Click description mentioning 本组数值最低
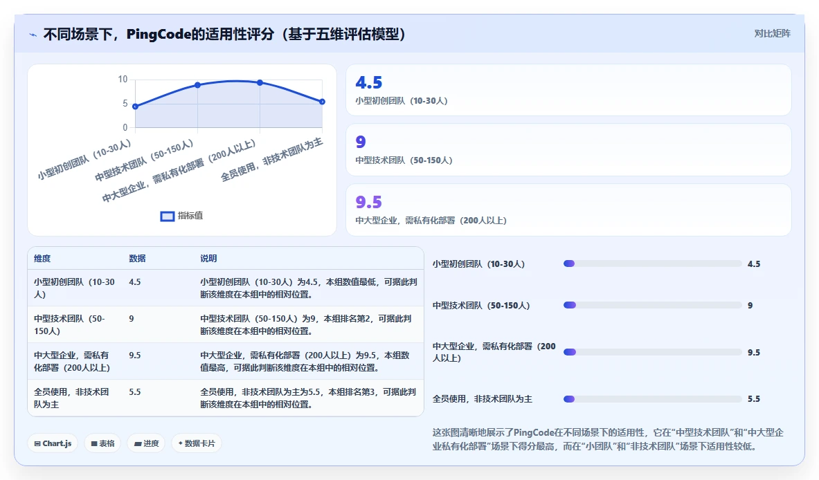The height and width of the screenshot is (480, 819). (309, 288)
